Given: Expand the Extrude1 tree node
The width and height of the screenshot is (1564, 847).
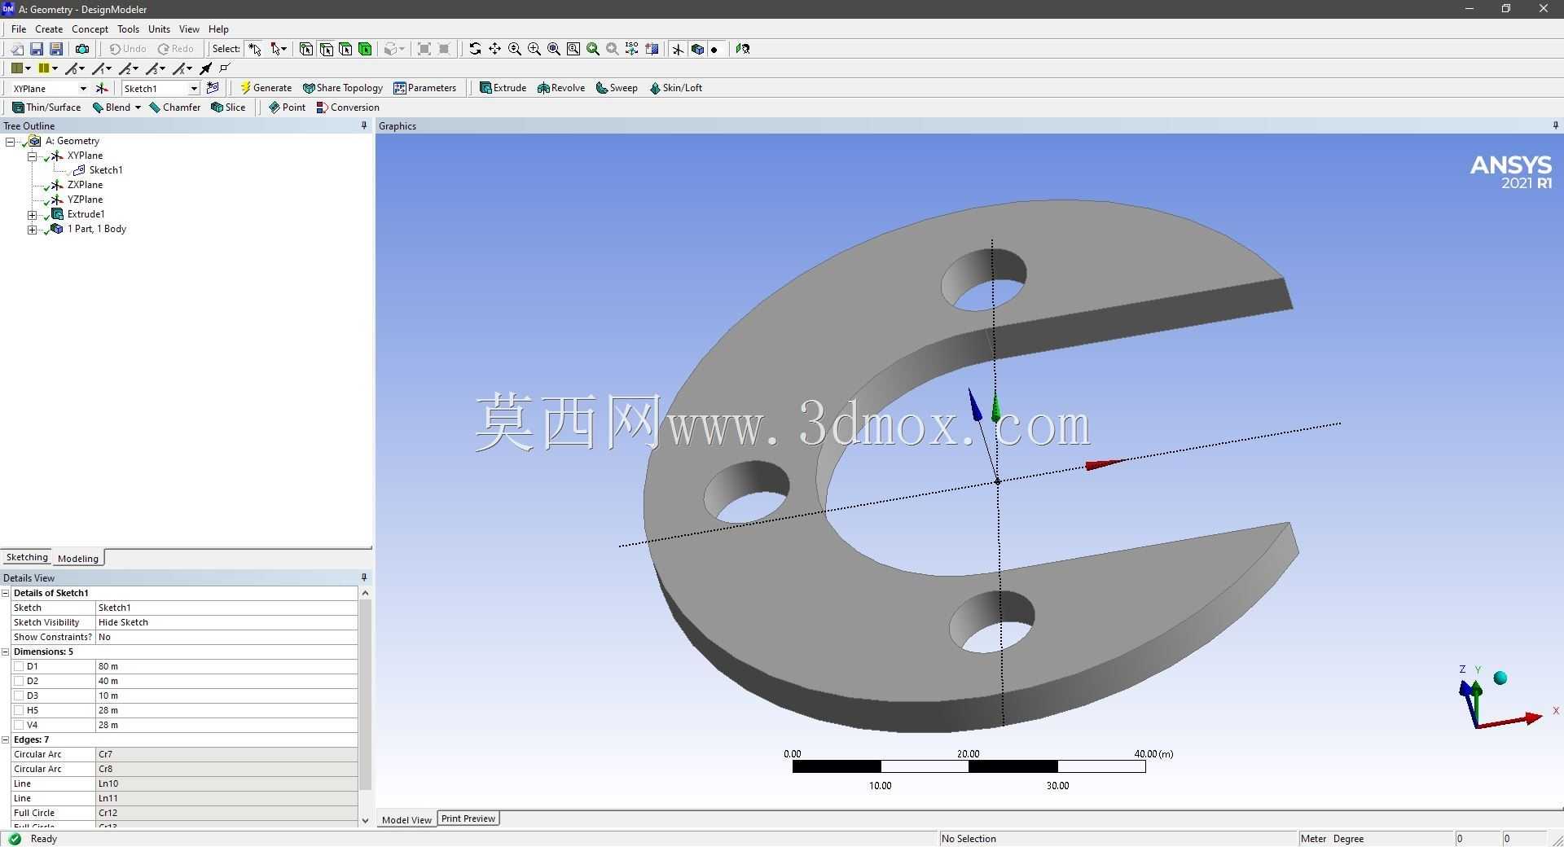Looking at the screenshot, I should (x=33, y=215).
